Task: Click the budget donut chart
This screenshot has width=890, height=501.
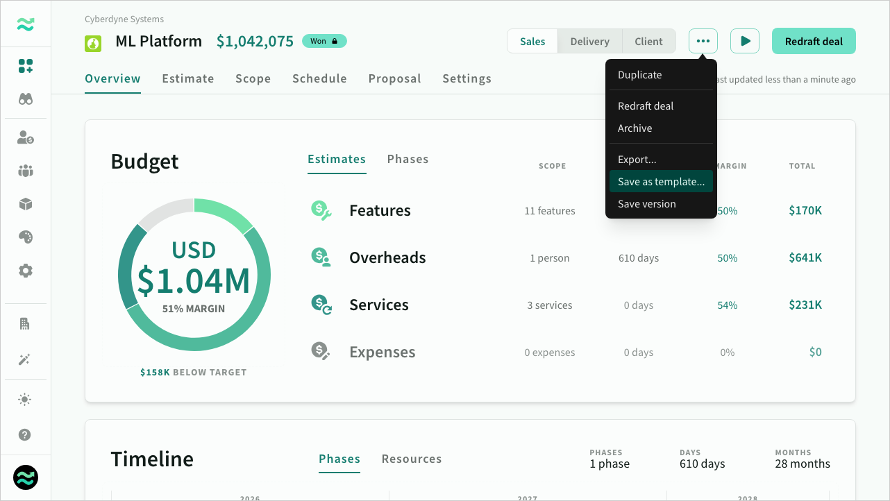Action: coord(194,275)
